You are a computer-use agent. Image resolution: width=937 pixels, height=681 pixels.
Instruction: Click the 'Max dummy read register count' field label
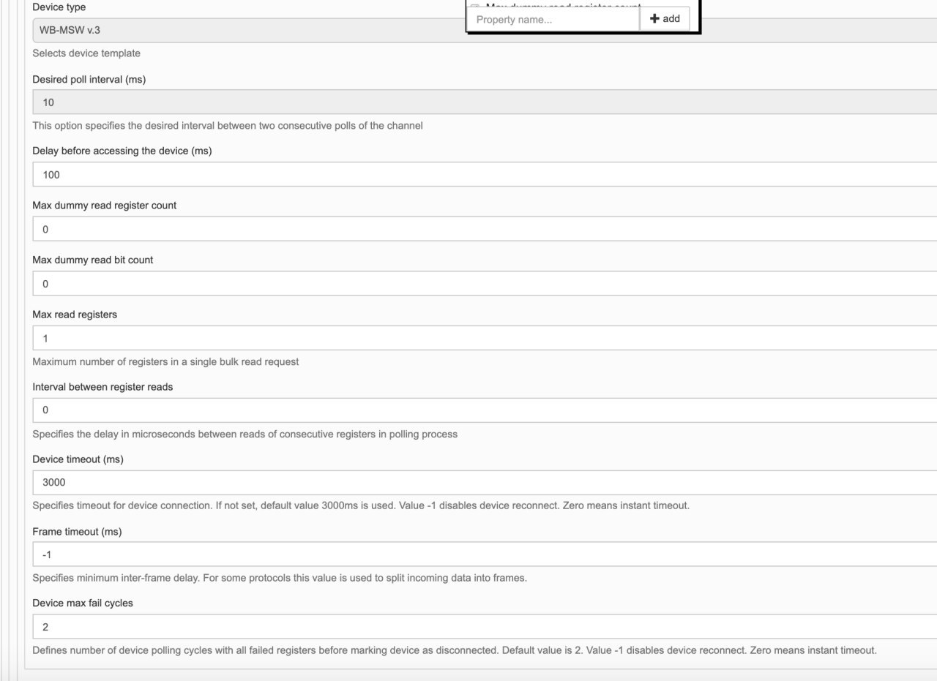tap(105, 206)
